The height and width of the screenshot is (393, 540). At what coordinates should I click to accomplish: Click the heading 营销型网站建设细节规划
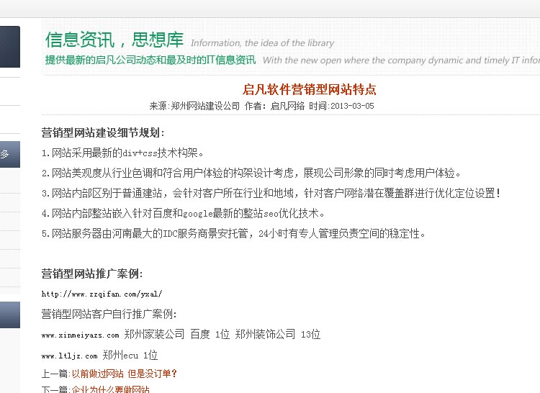[x=103, y=132]
